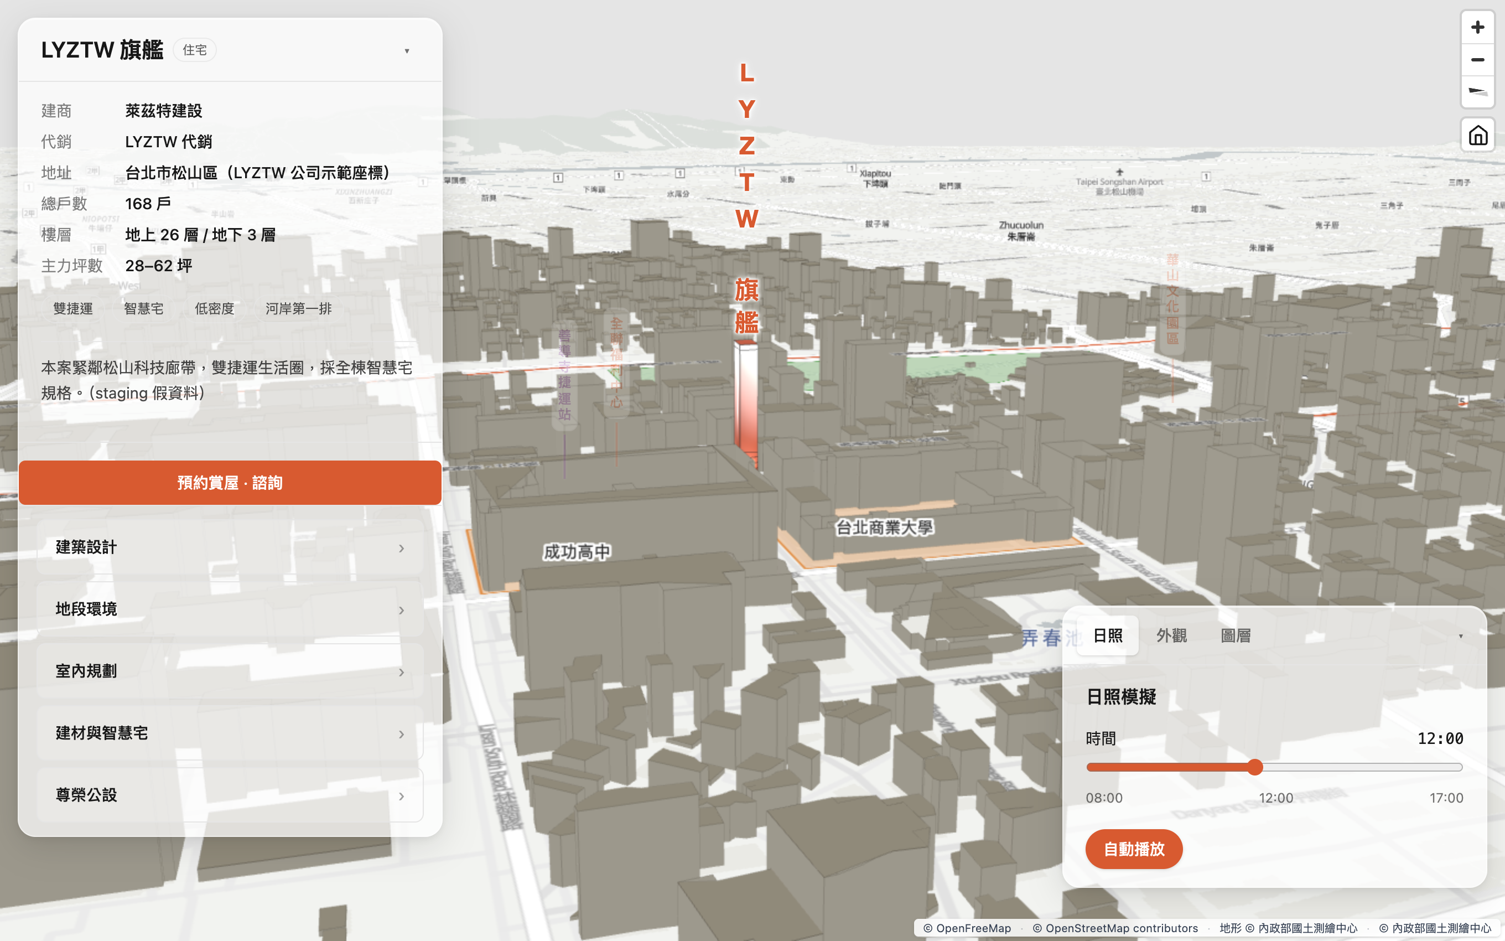Select the 成功高中 map label
The height and width of the screenshot is (941, 1505).
(577, 552)
